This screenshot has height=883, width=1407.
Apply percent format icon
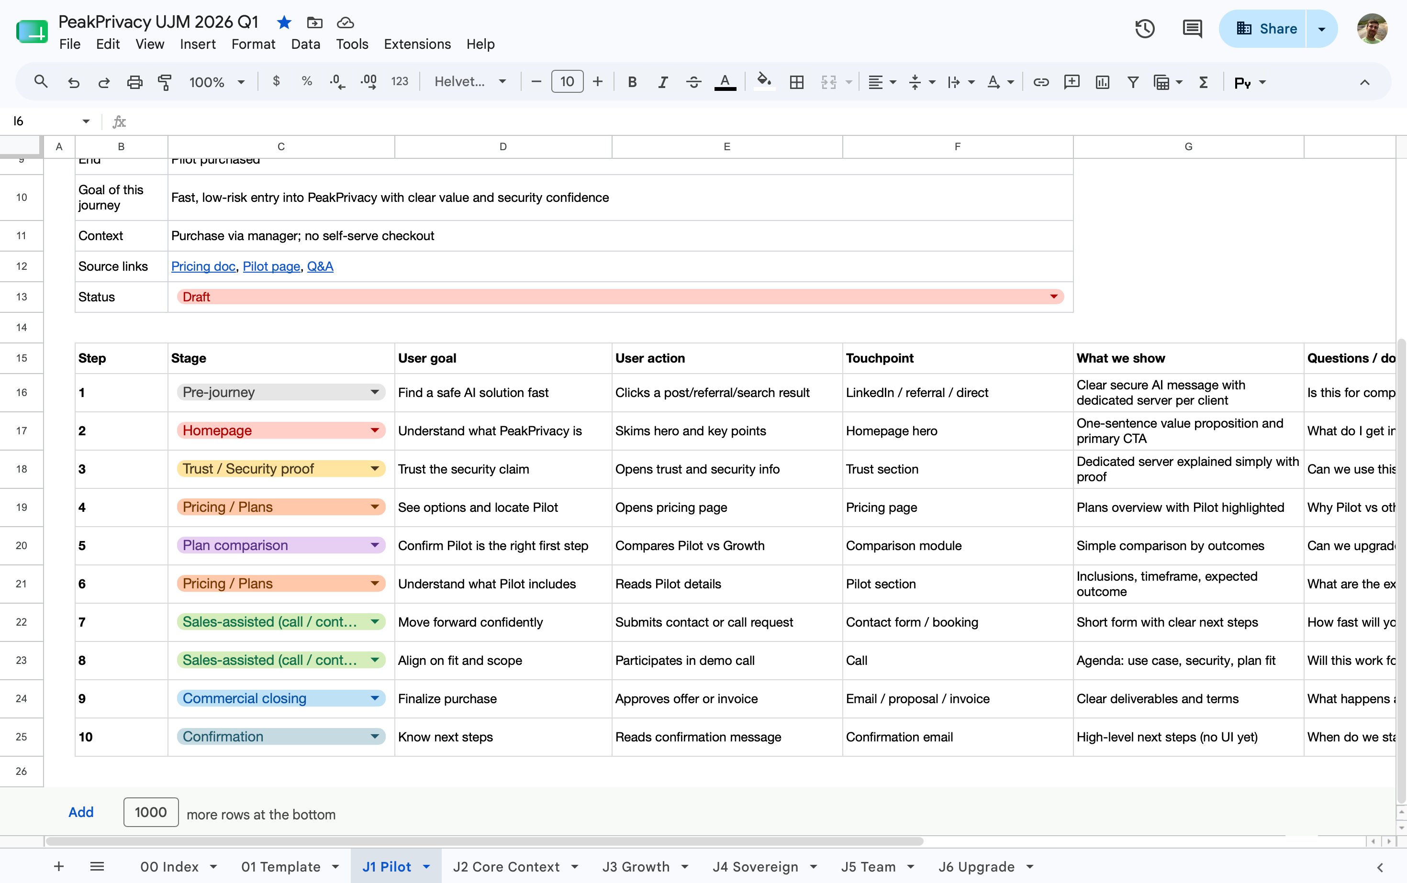click(x=307, y=81)
